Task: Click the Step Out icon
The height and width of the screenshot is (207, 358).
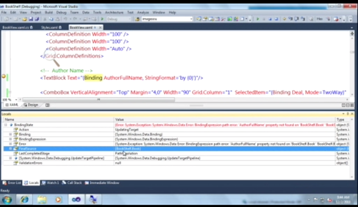Action: point(303,19)
